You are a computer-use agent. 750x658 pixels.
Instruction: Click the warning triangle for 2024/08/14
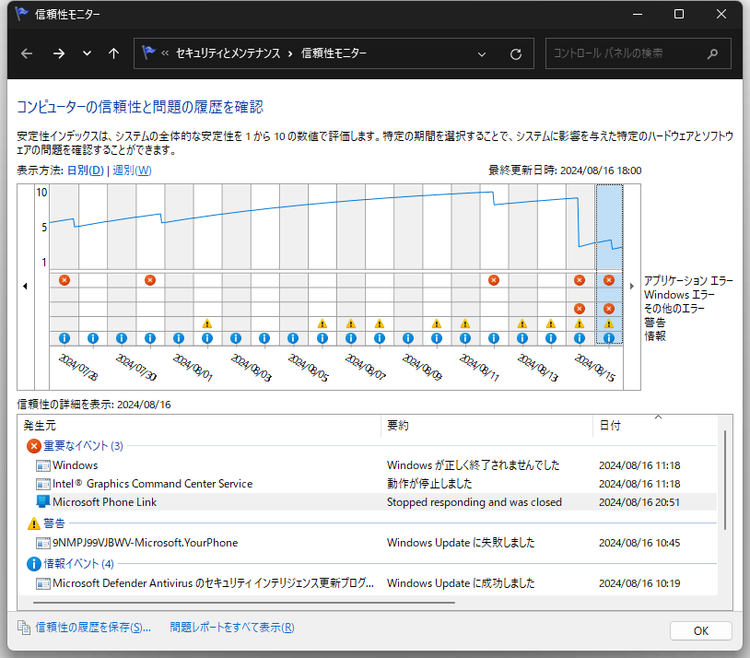tap(551, 323)
